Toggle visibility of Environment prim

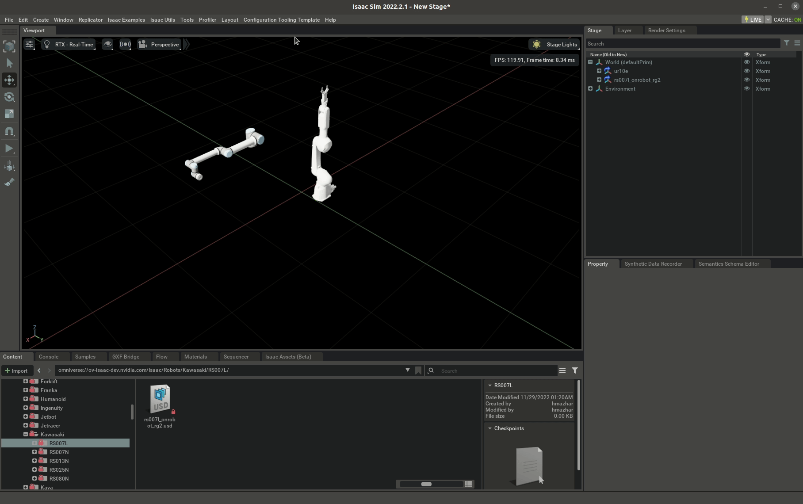747,89
